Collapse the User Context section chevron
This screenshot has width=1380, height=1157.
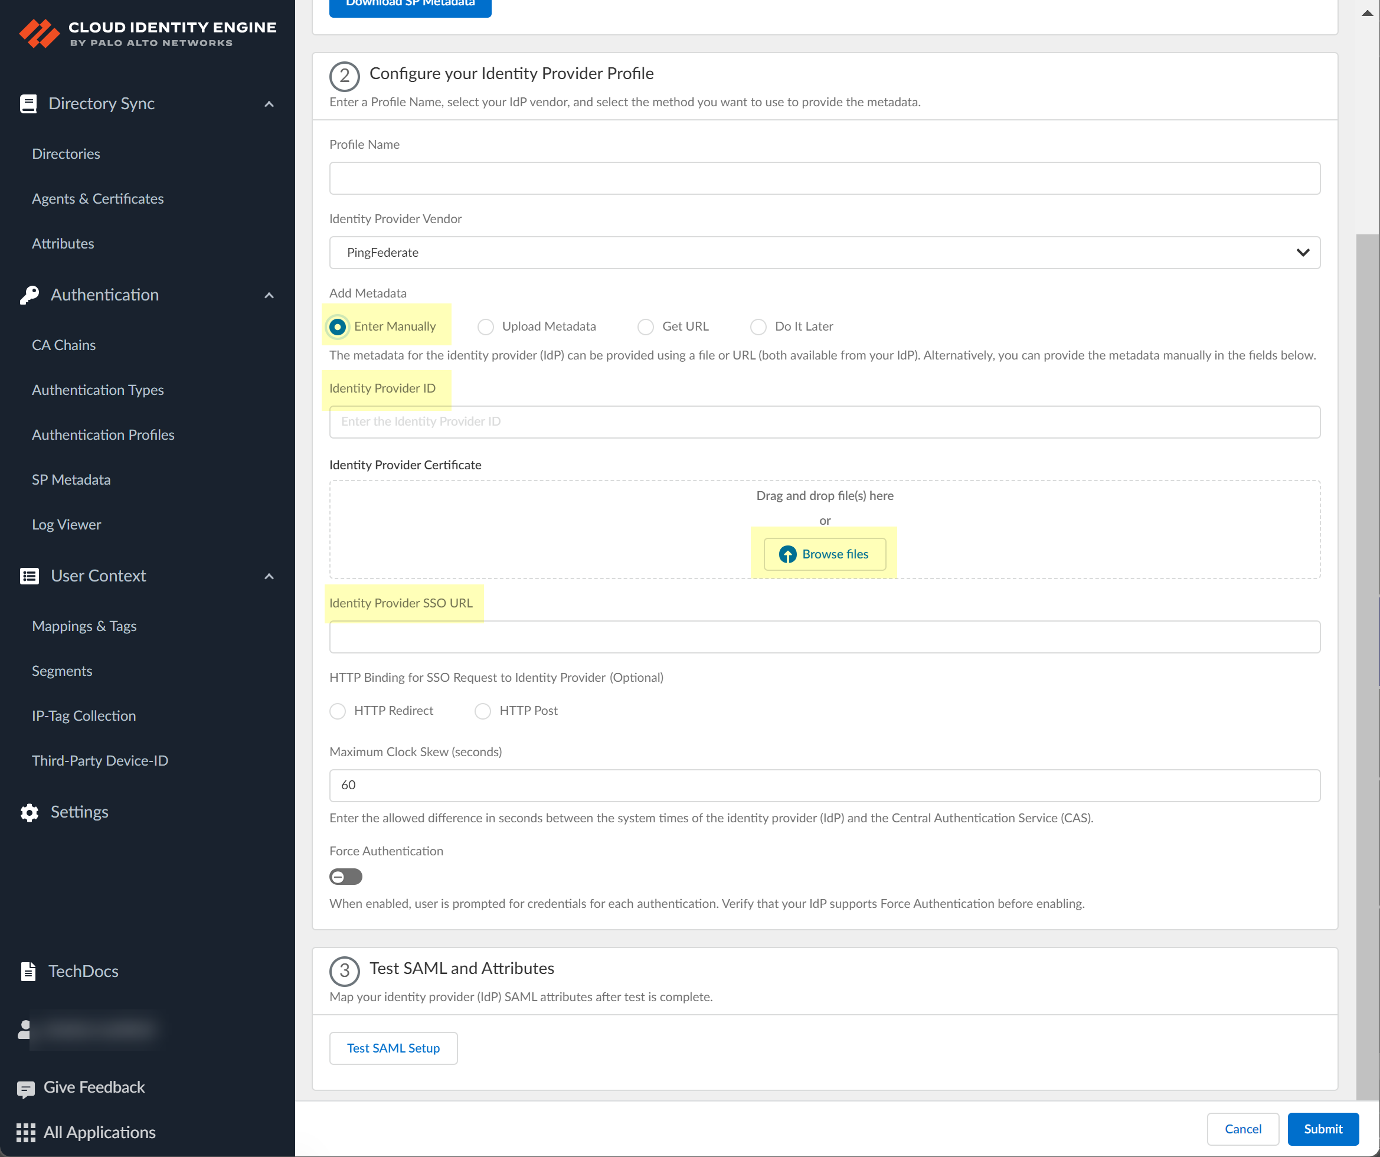pyautogui.click(x=269, y=577)
